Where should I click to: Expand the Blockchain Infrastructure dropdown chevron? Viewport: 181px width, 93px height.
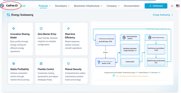(x=102, y=6)
